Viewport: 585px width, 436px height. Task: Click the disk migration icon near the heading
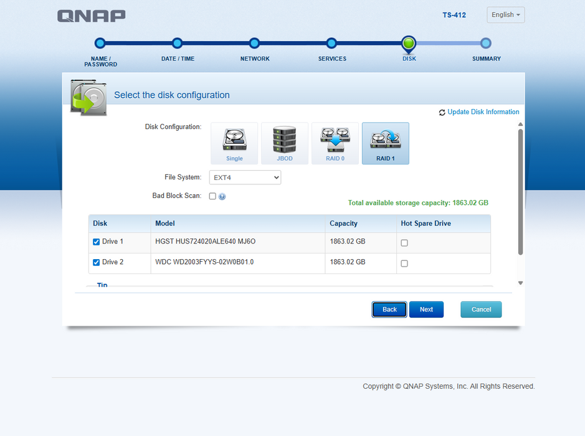(88, 97)
